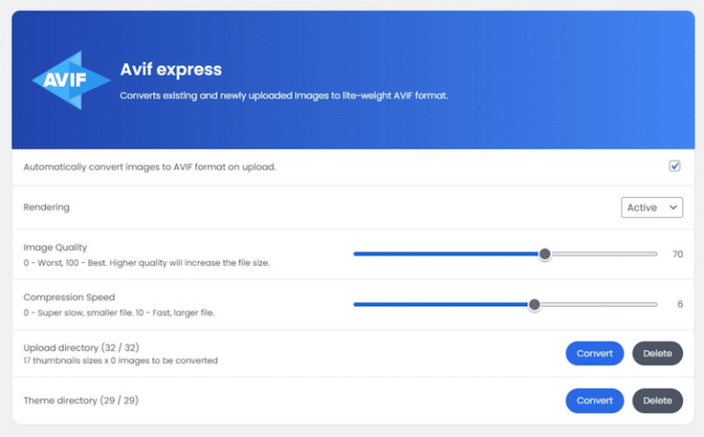Click the Compression Speed track's unfilled right portion

(x=599, y=305)
